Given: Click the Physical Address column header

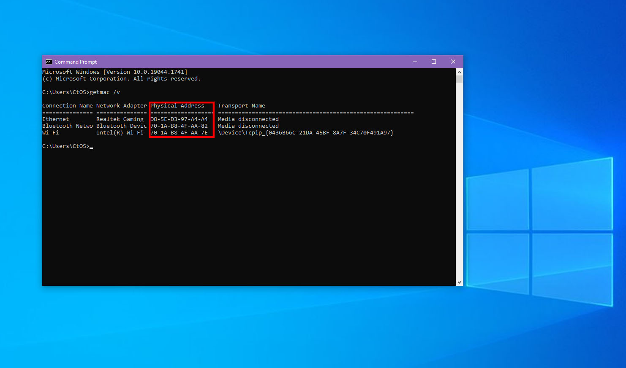Looking at the screenshot, I should [x=177, y=105].
